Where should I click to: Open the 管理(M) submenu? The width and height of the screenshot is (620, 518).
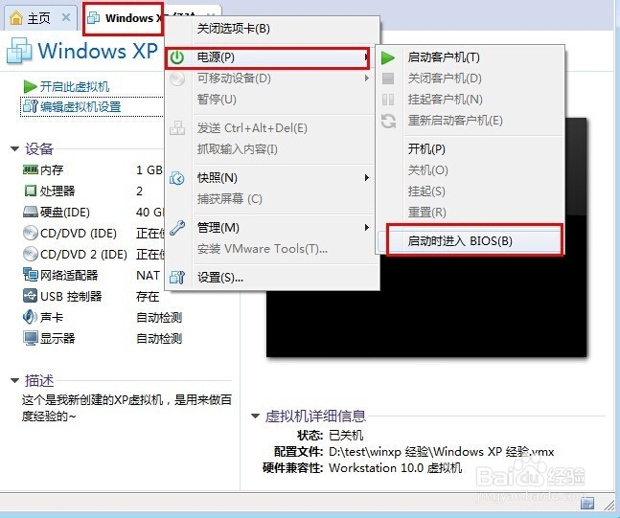272,228
